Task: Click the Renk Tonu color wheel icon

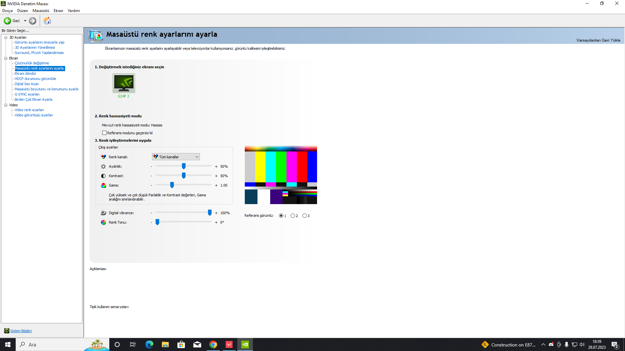Action: 103,222
